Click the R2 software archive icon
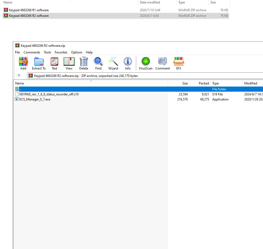 point(6,15)
